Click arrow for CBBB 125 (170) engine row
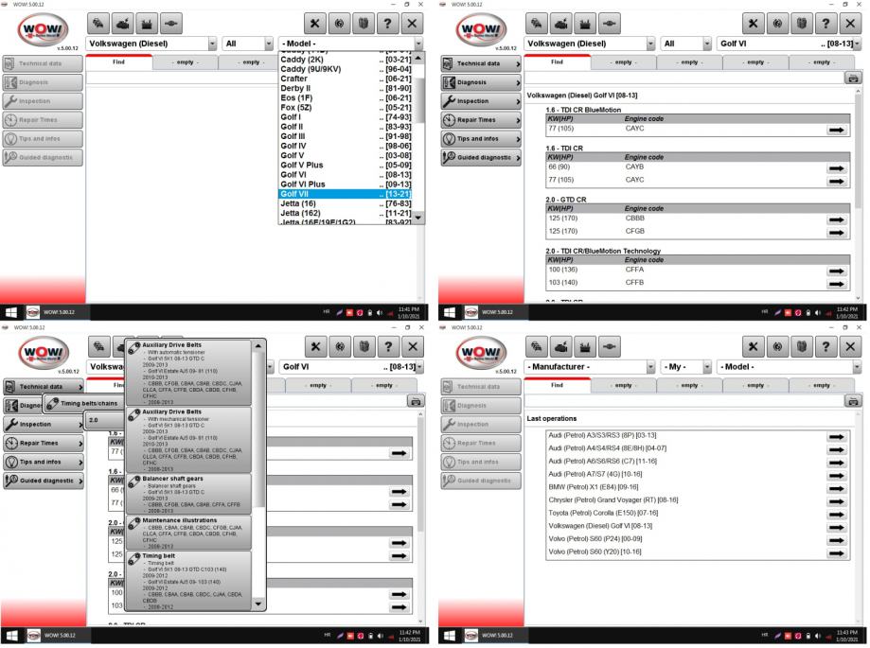The image size is (870, 648). click(x=836, y=219)
